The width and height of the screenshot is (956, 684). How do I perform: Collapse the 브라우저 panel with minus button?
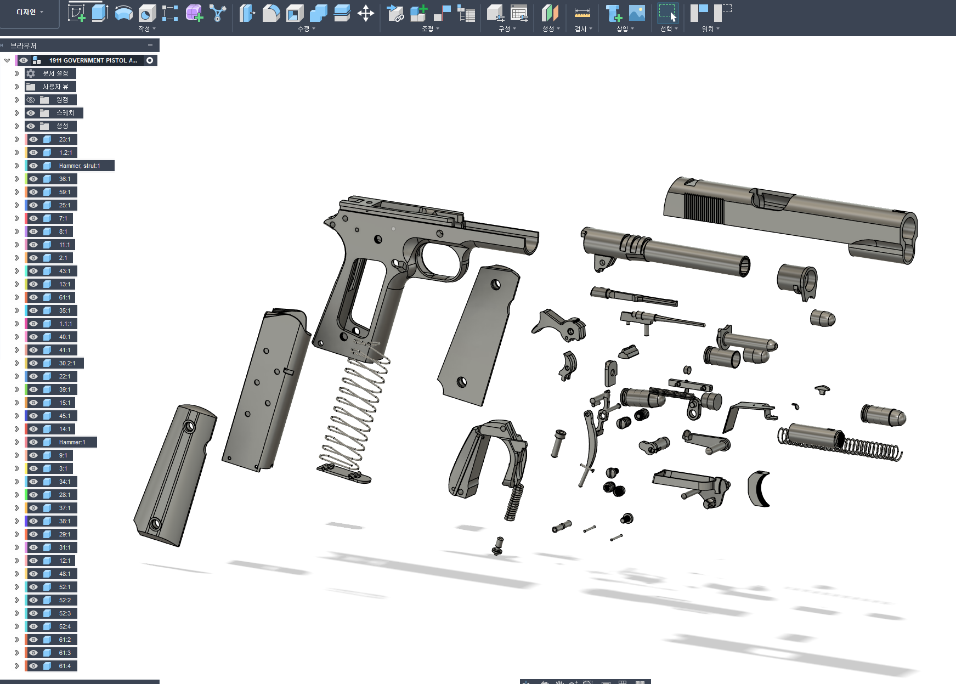pos(150,46)
